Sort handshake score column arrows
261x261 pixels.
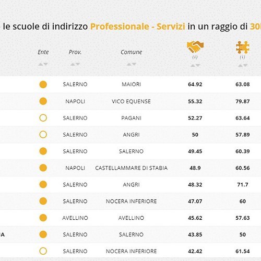pos(195,65)
